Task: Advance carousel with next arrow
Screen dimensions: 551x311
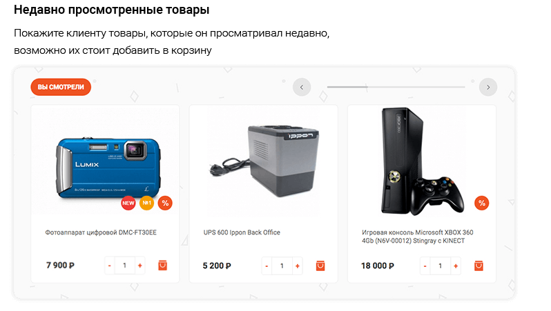Action: point(488,87)
